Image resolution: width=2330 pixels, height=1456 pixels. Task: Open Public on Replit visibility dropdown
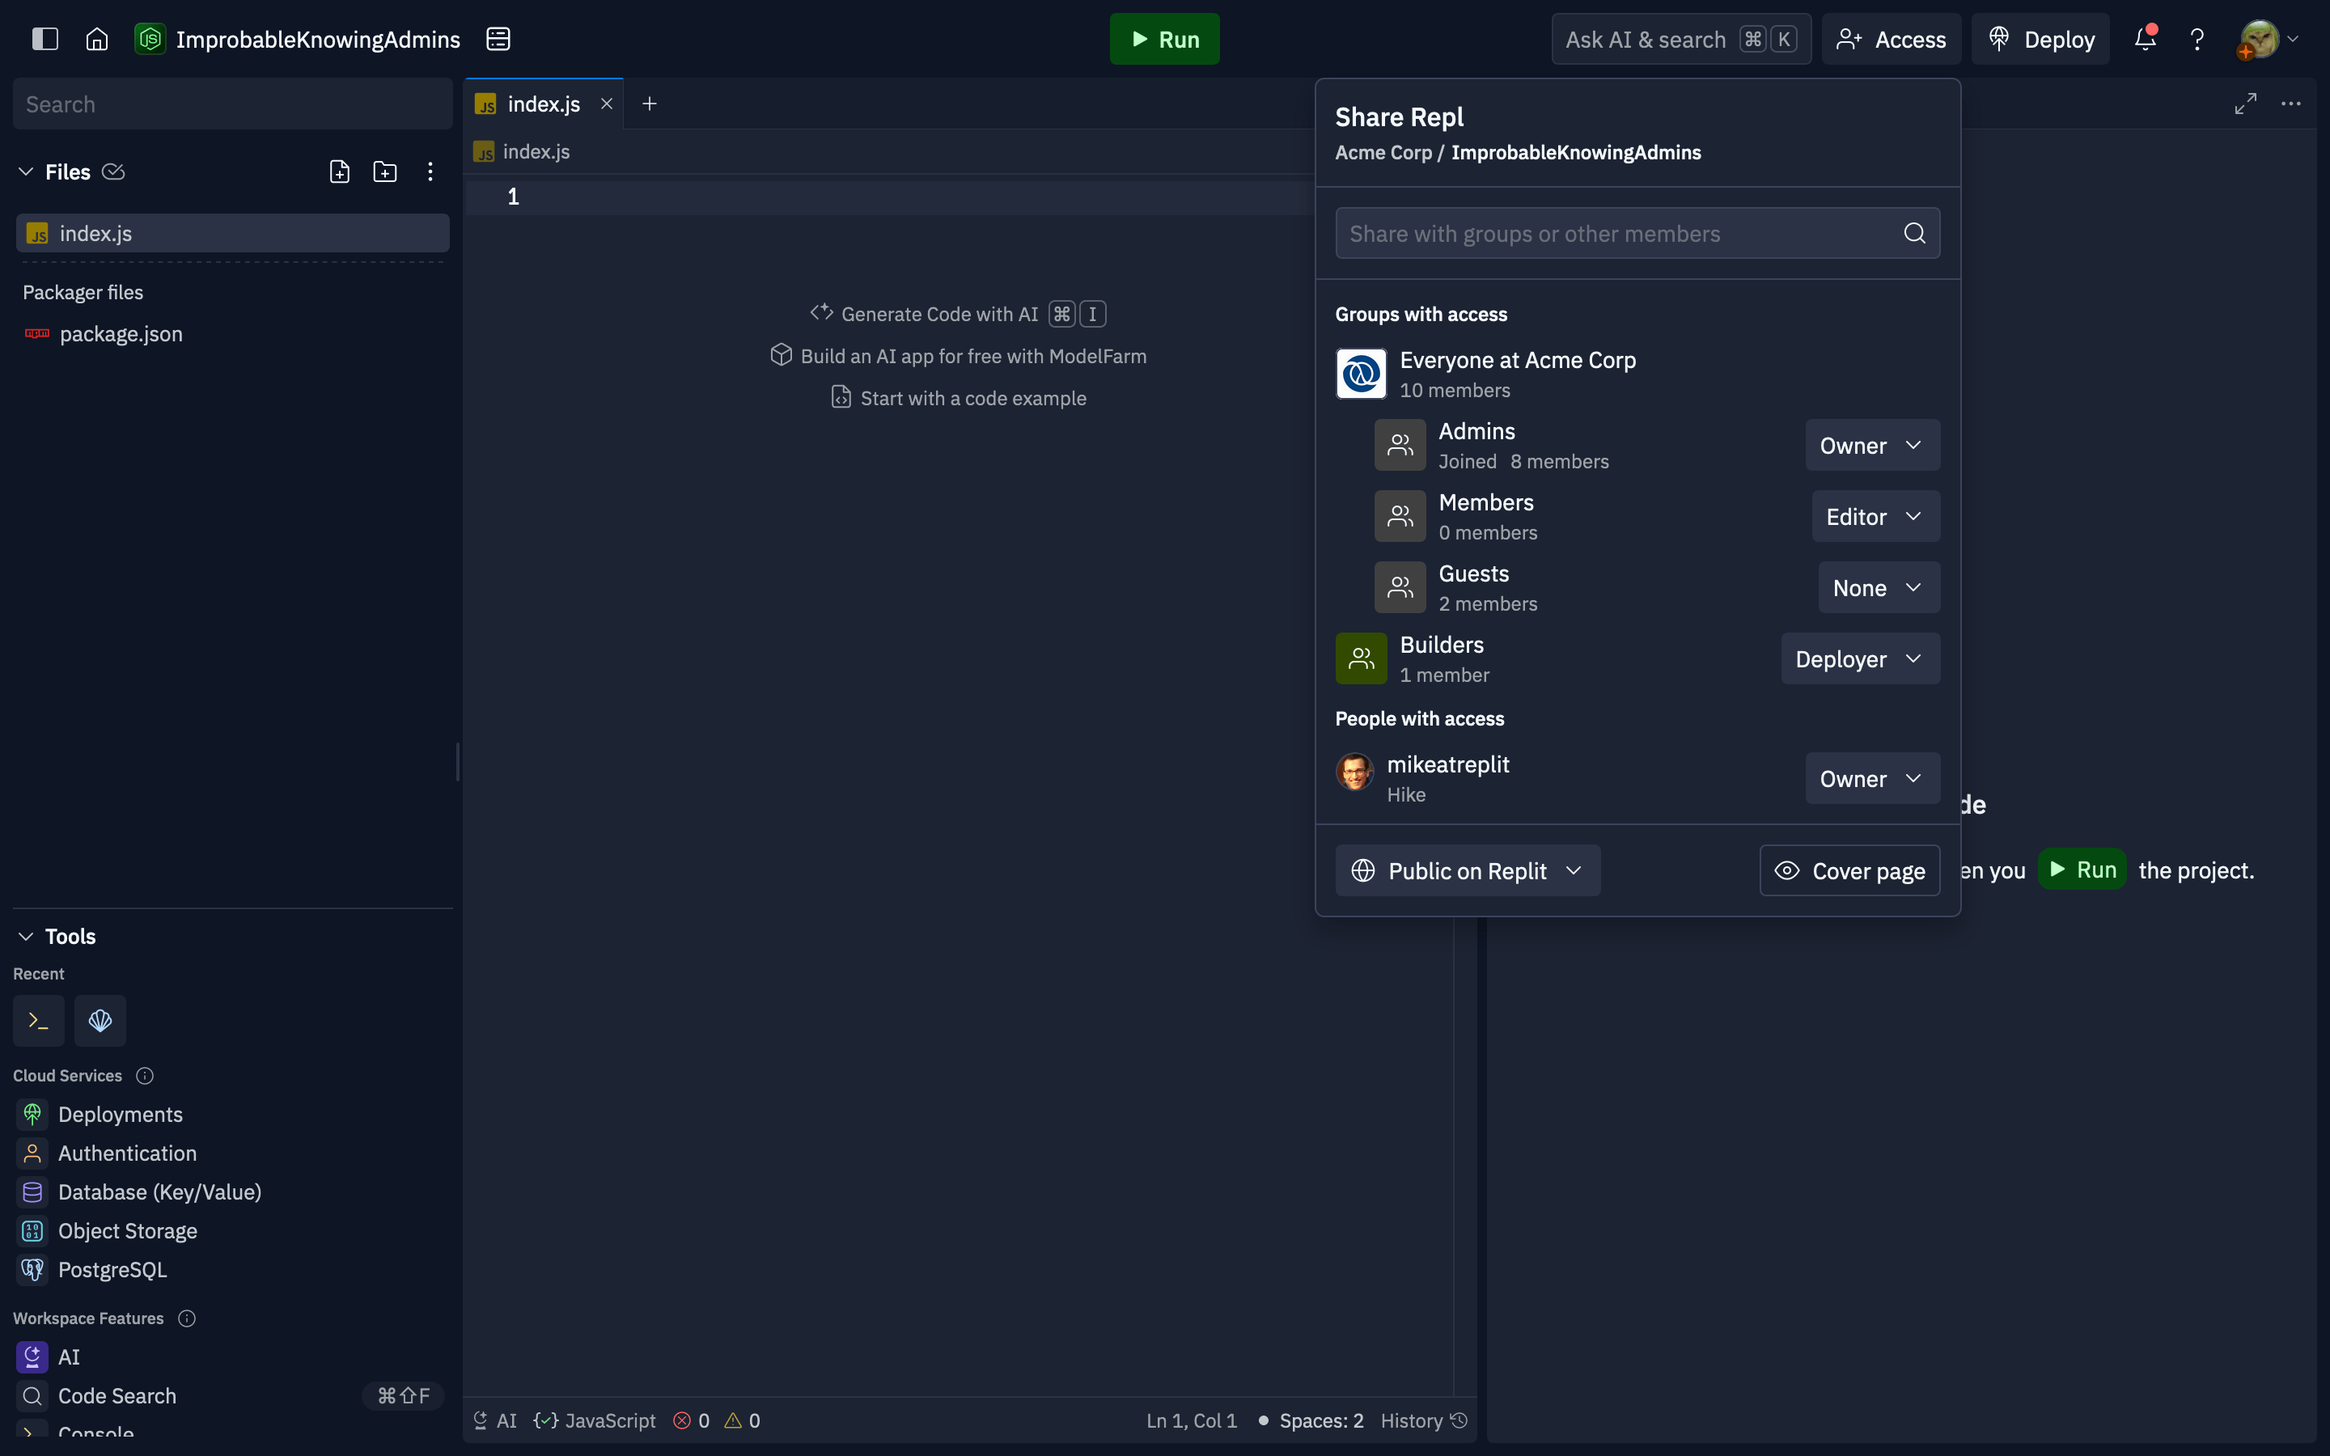(x=1468, y=870)
